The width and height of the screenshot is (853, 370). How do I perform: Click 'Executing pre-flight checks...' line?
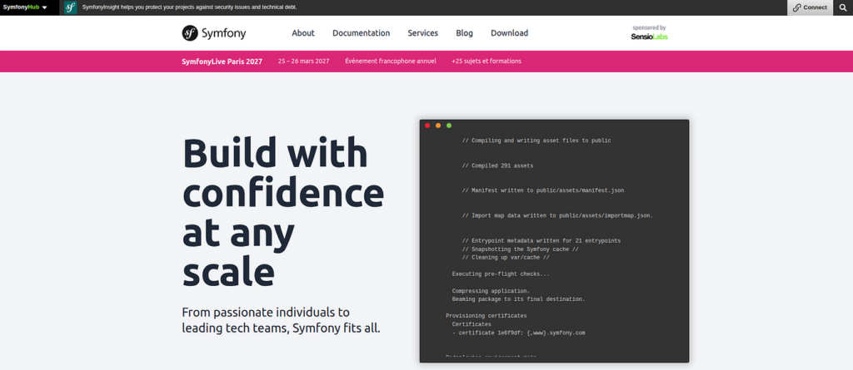pyautogui.click(x=501, y=274)
